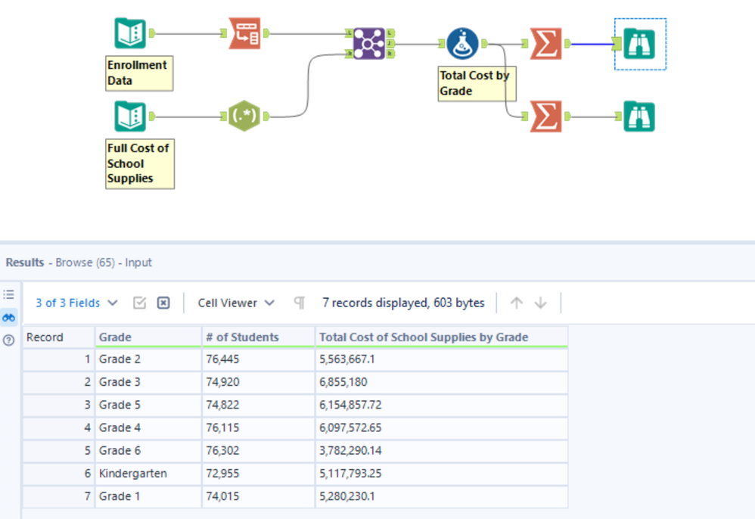Click the lower Summarize tool
The image size is (755, 519).
click(x=545, y=117)
